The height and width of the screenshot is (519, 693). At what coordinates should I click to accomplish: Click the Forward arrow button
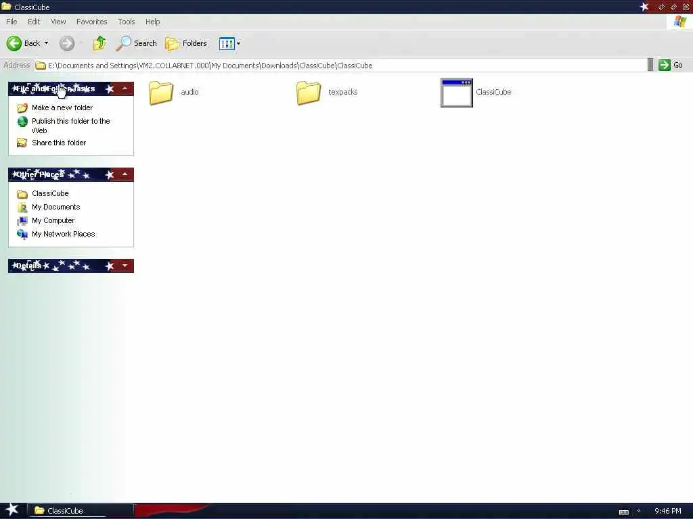coord(67,43)
